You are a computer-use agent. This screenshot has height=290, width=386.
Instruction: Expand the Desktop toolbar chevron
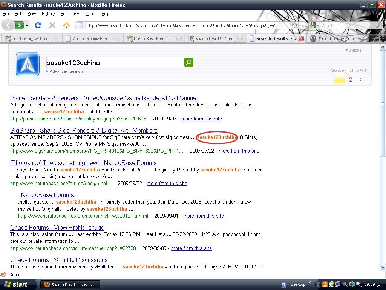click(310, 282)
